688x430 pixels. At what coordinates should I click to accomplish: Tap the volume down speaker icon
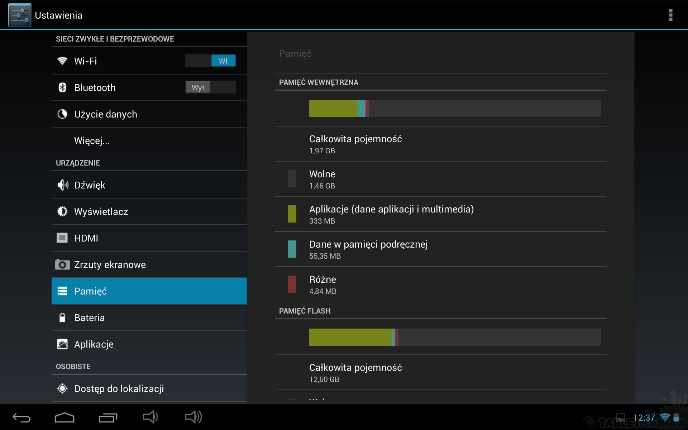tap(150, 417)
